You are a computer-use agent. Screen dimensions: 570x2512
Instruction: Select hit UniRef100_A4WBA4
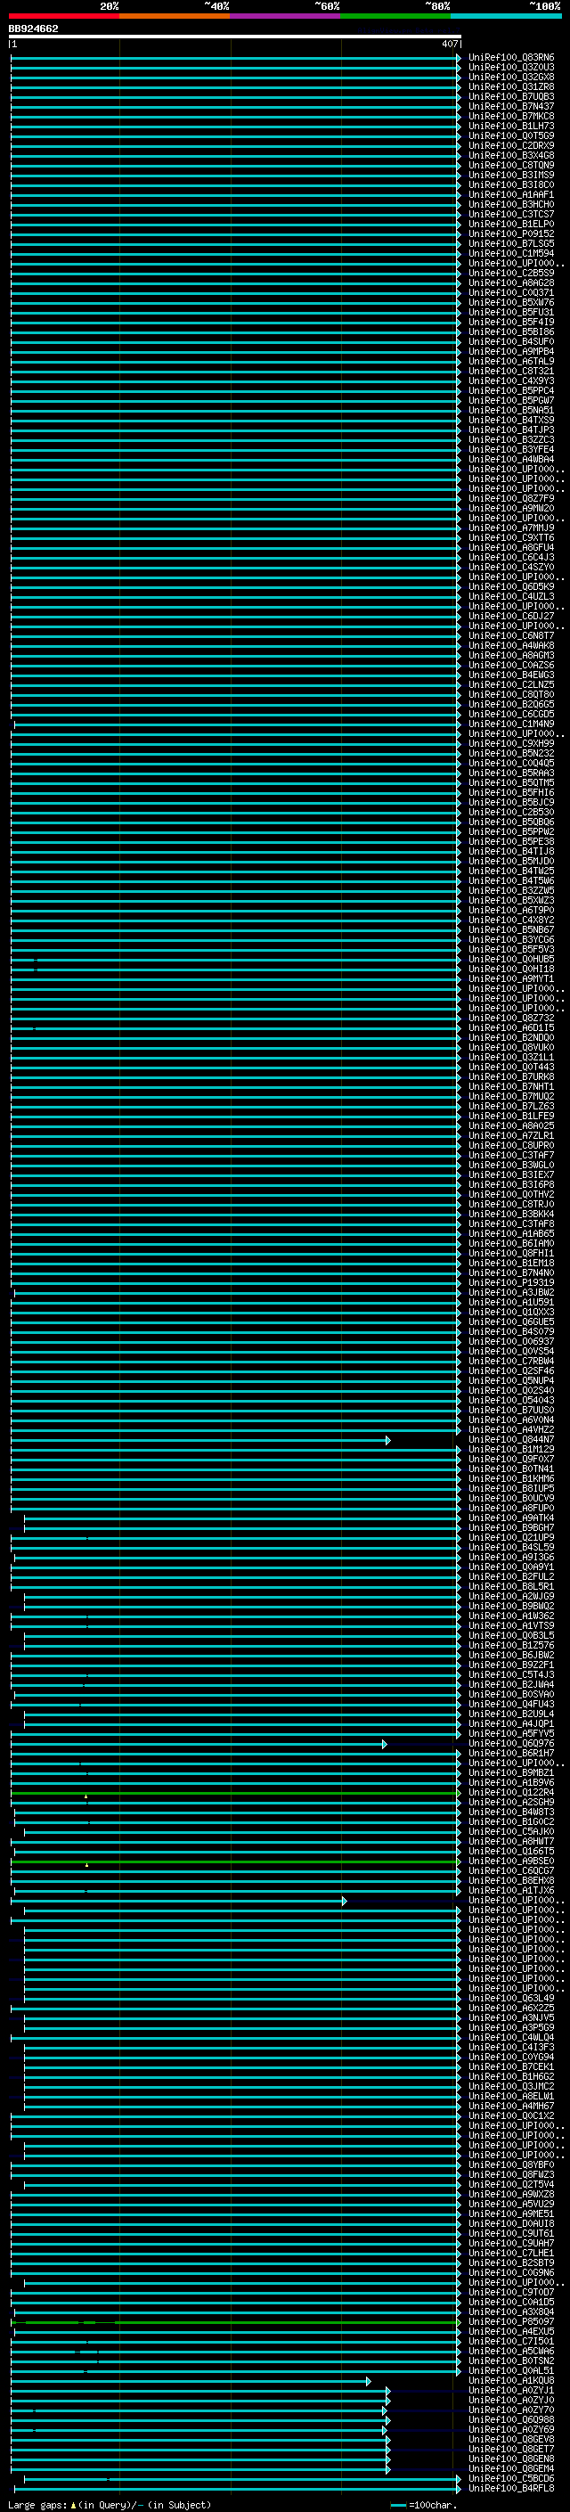point(510,459)
